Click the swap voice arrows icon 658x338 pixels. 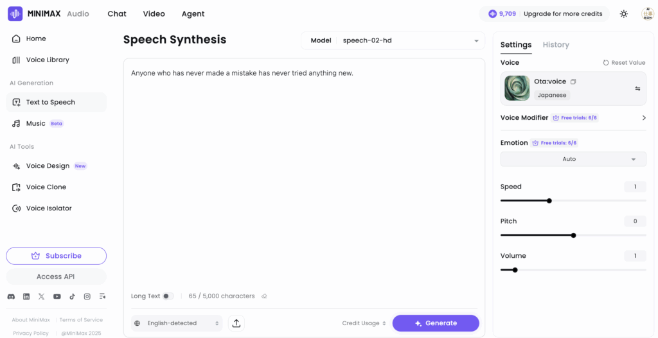pyautogui.click(x=637, y=89)
